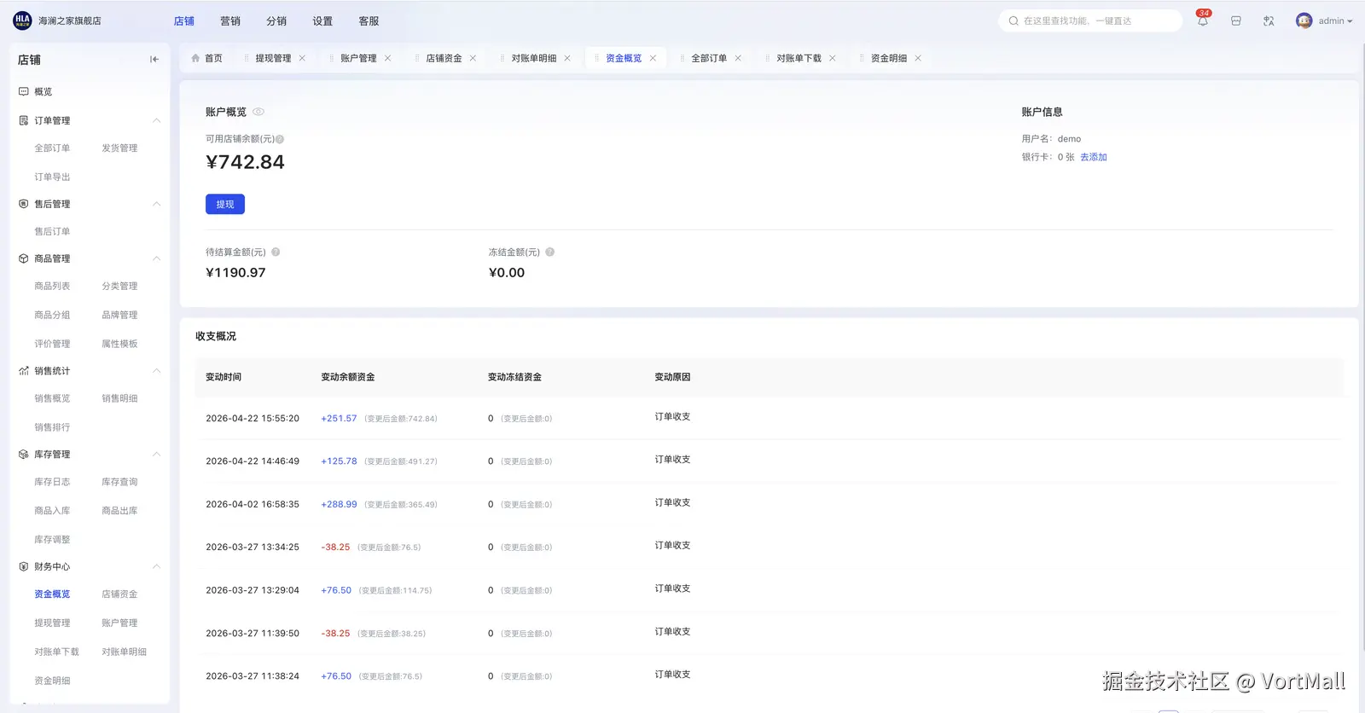Screen dimensions: 1365x713
Task: Close the 对账单下载 tab
Action: click(x=832, y=58)
